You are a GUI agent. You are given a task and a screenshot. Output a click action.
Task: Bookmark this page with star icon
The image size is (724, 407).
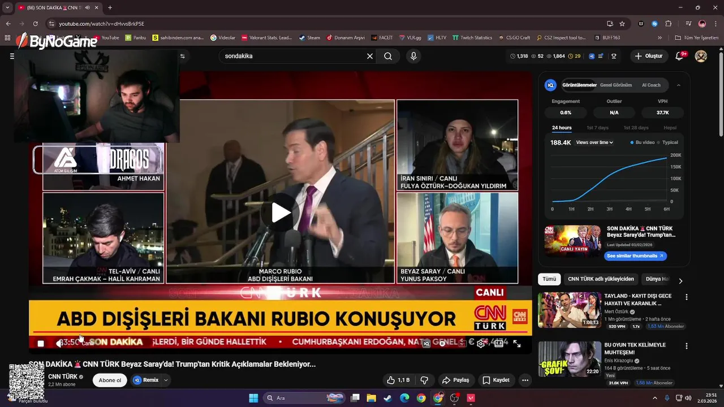(622, 24)
